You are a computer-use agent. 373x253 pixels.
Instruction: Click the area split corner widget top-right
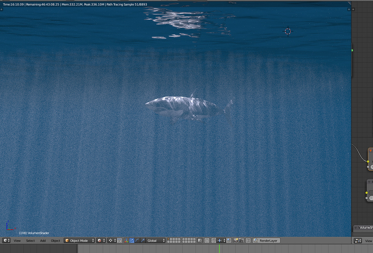pyautogui.click(x=349, y=3)
